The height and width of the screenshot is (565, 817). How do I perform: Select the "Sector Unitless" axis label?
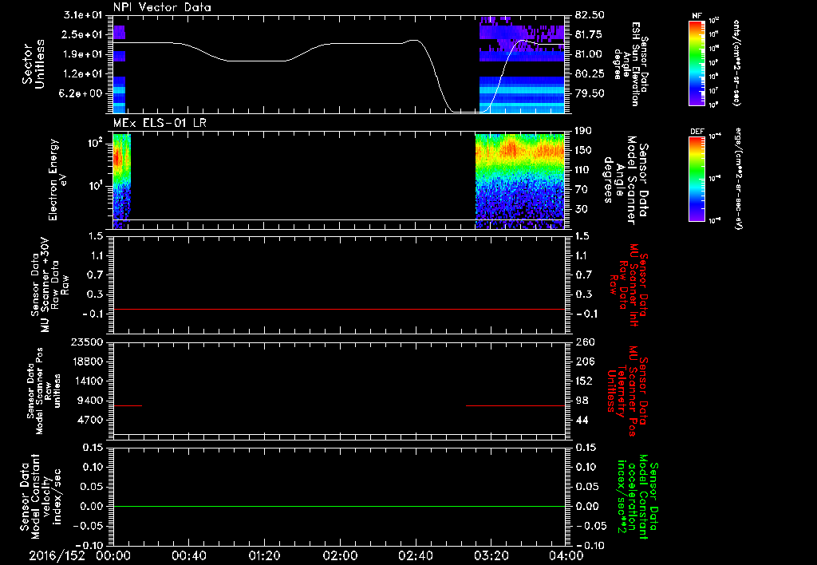34,64
